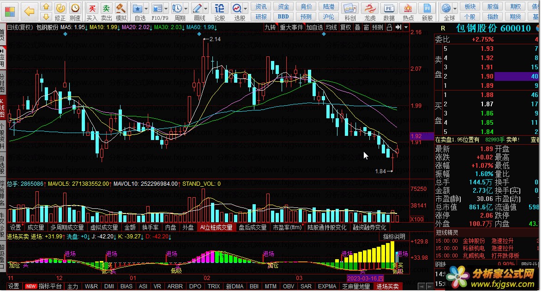The width and height of the screenshot is (542, 292).
Task: Click 指标说明 indicator description button
Action: (394, 236)
